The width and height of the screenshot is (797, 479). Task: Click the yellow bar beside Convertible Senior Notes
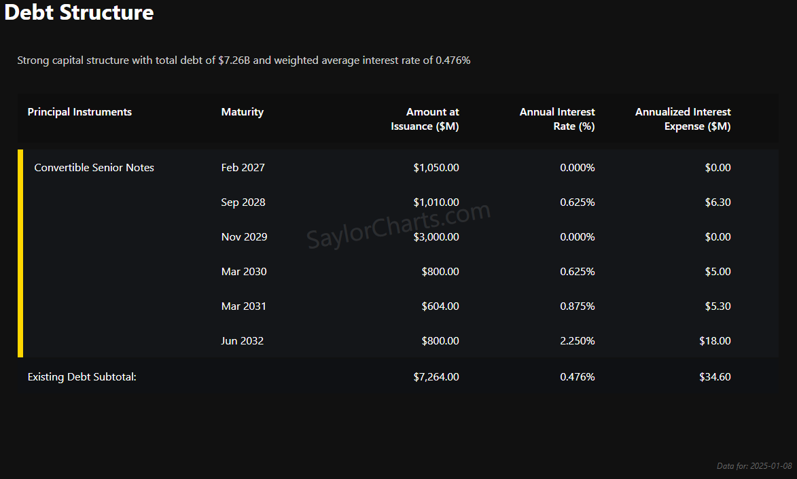(20, 253)
